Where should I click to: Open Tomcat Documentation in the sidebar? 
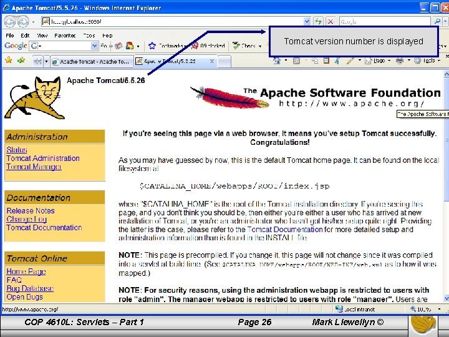click(x=44, y=228)
